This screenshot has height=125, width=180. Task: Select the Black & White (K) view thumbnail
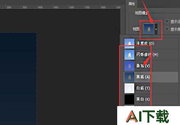coord(129,99)
